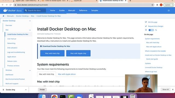Open Chrome from the dock

pyautogui.click(x=54, y=96)
